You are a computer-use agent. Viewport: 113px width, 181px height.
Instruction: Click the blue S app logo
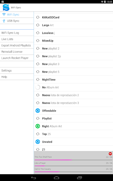[6, 8]
